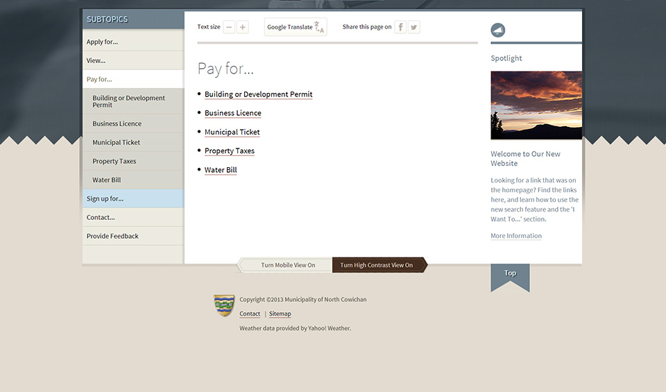Expand the 'Sign up for...' subtopic
The image size is (666, 392).
click(105, 198)
